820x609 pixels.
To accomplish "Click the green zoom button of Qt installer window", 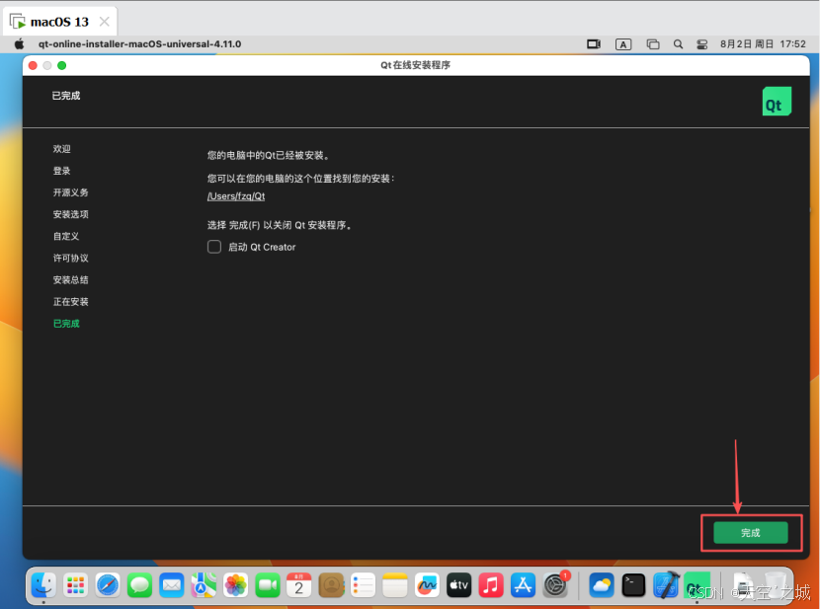I will 61,65.
